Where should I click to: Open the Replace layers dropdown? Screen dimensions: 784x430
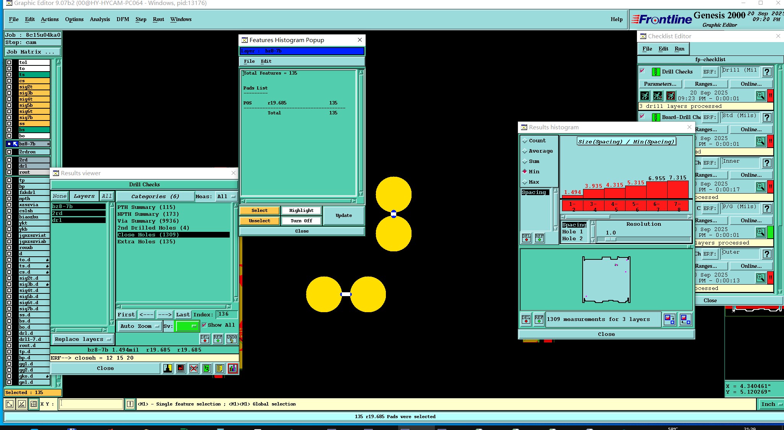[82, 339]
